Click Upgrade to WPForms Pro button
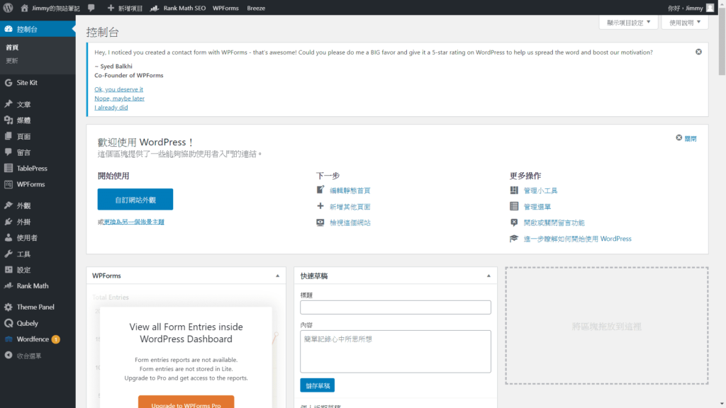 point(186,402)
